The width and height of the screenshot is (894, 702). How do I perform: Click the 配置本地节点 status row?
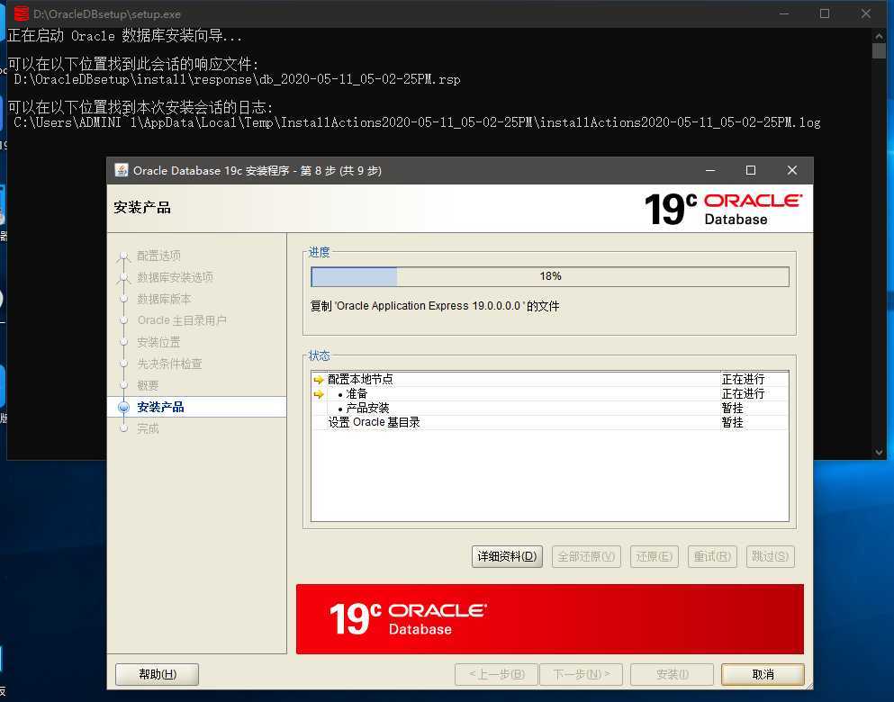(550, 380)
